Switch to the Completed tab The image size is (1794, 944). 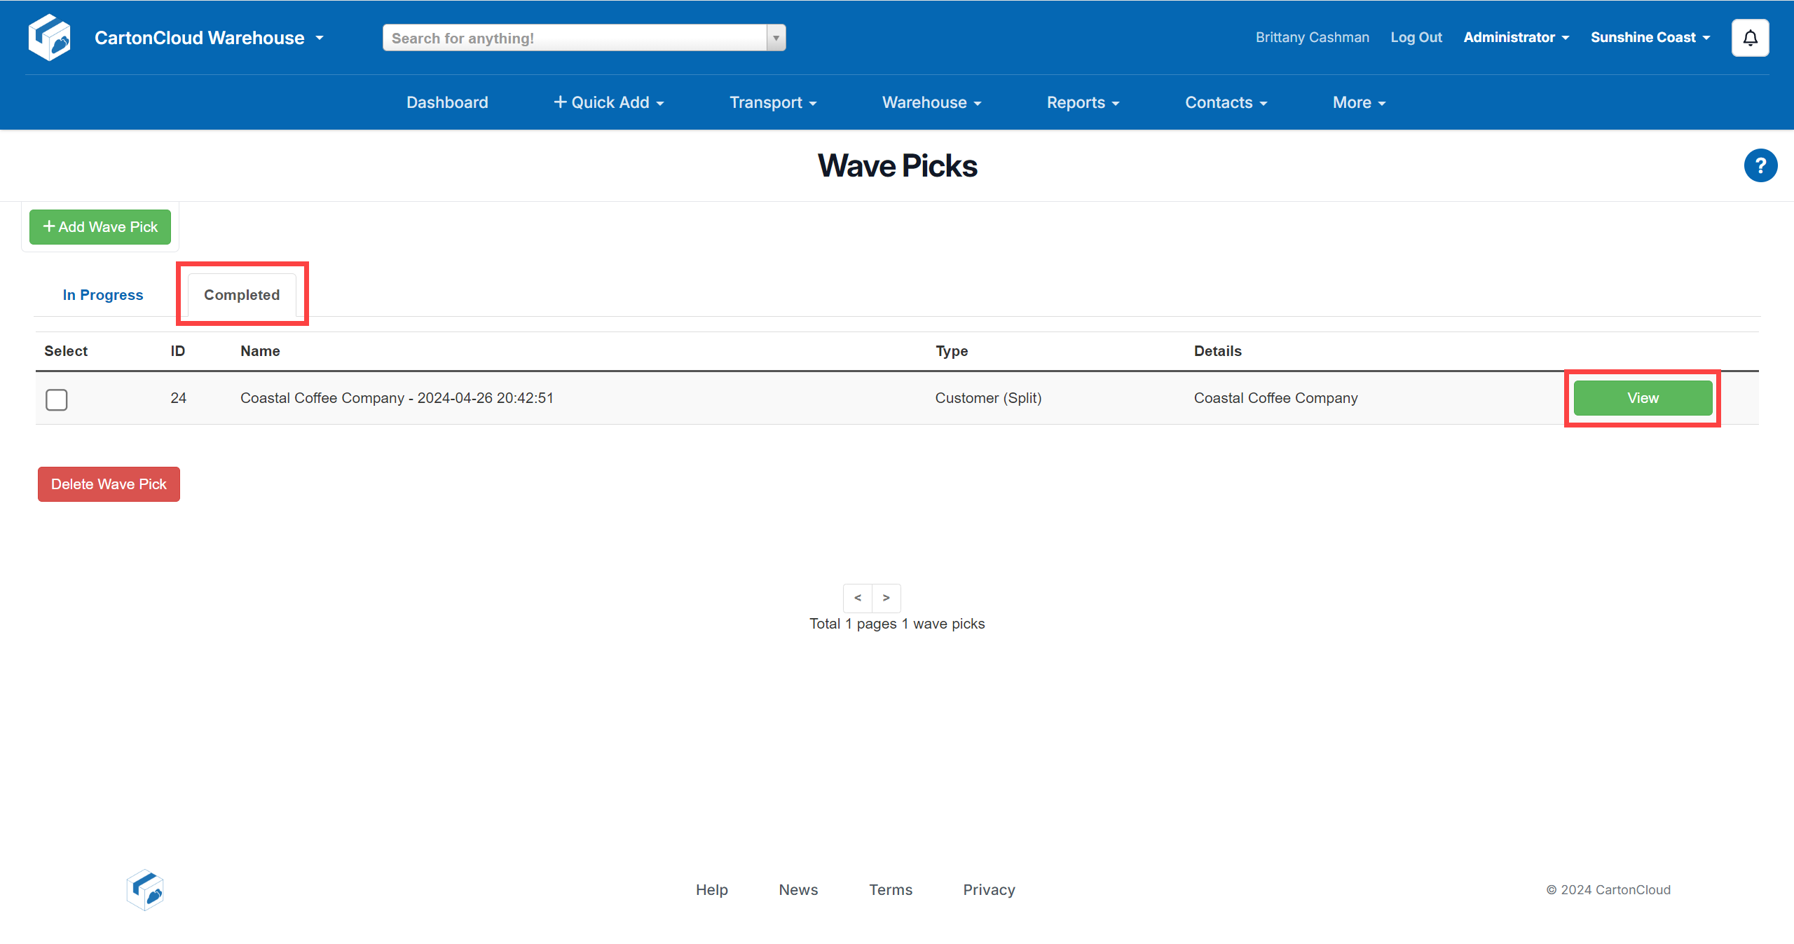pyautogui.click(x=242, y=295)
